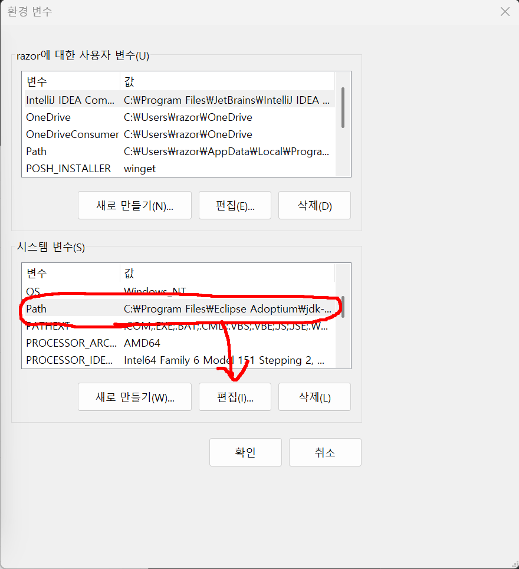Image resolution: width=519 pixels, height=569 pixels.
Task: Select the OneDriveConsumer user variable row
Action: coord(179,134)
